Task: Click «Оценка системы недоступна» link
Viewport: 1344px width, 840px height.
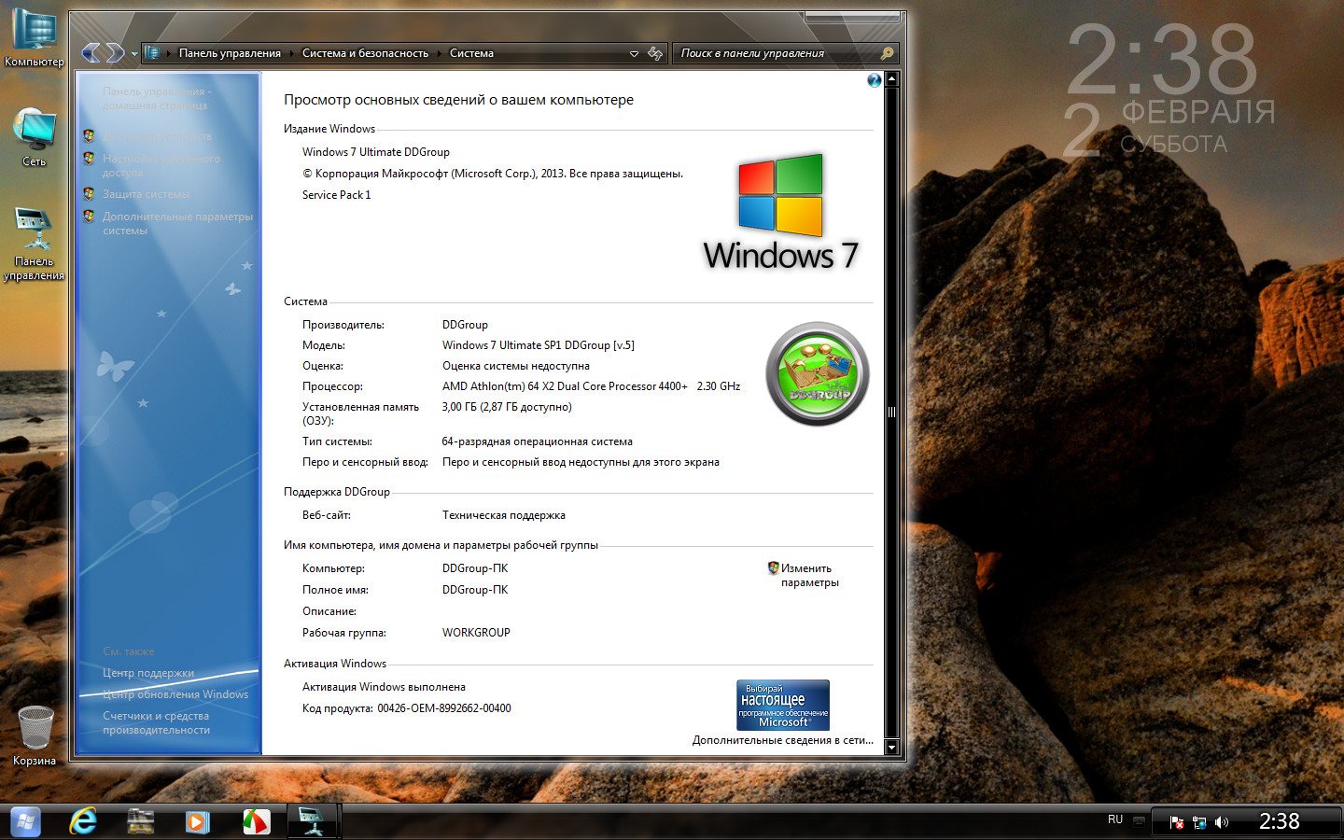Action: tap(516, 366)
